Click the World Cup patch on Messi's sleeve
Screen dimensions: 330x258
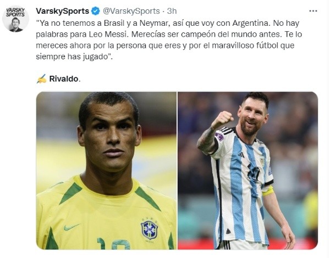(219, 137)
